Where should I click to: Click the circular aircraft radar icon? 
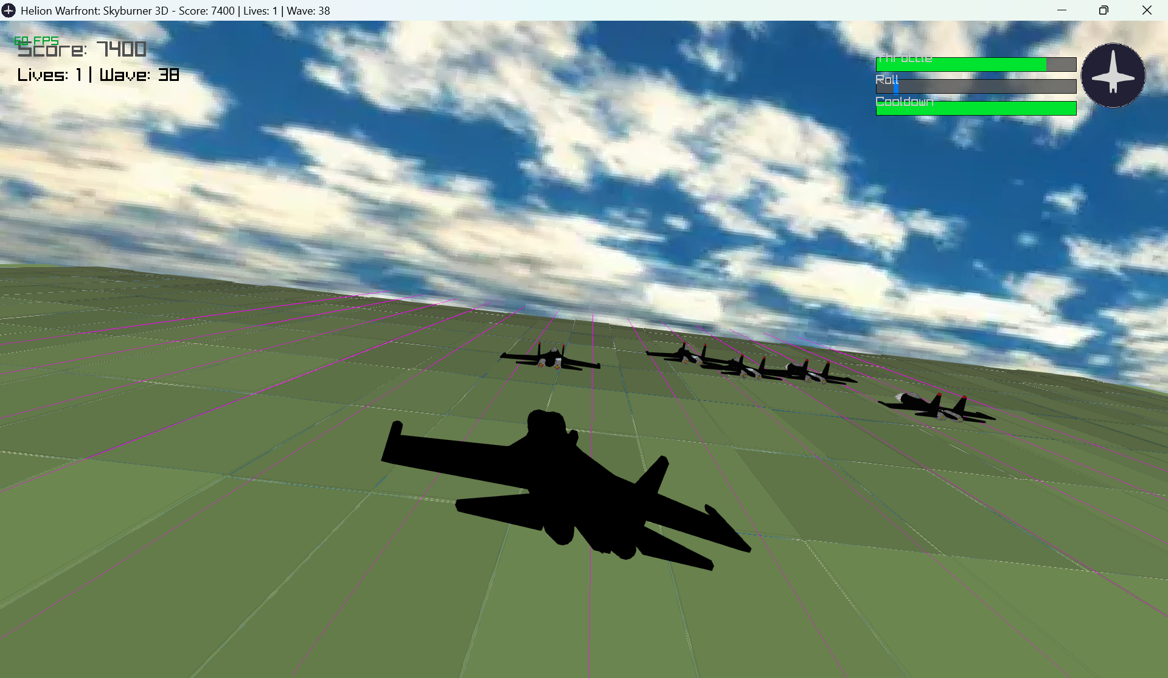tap(1113, 75)
